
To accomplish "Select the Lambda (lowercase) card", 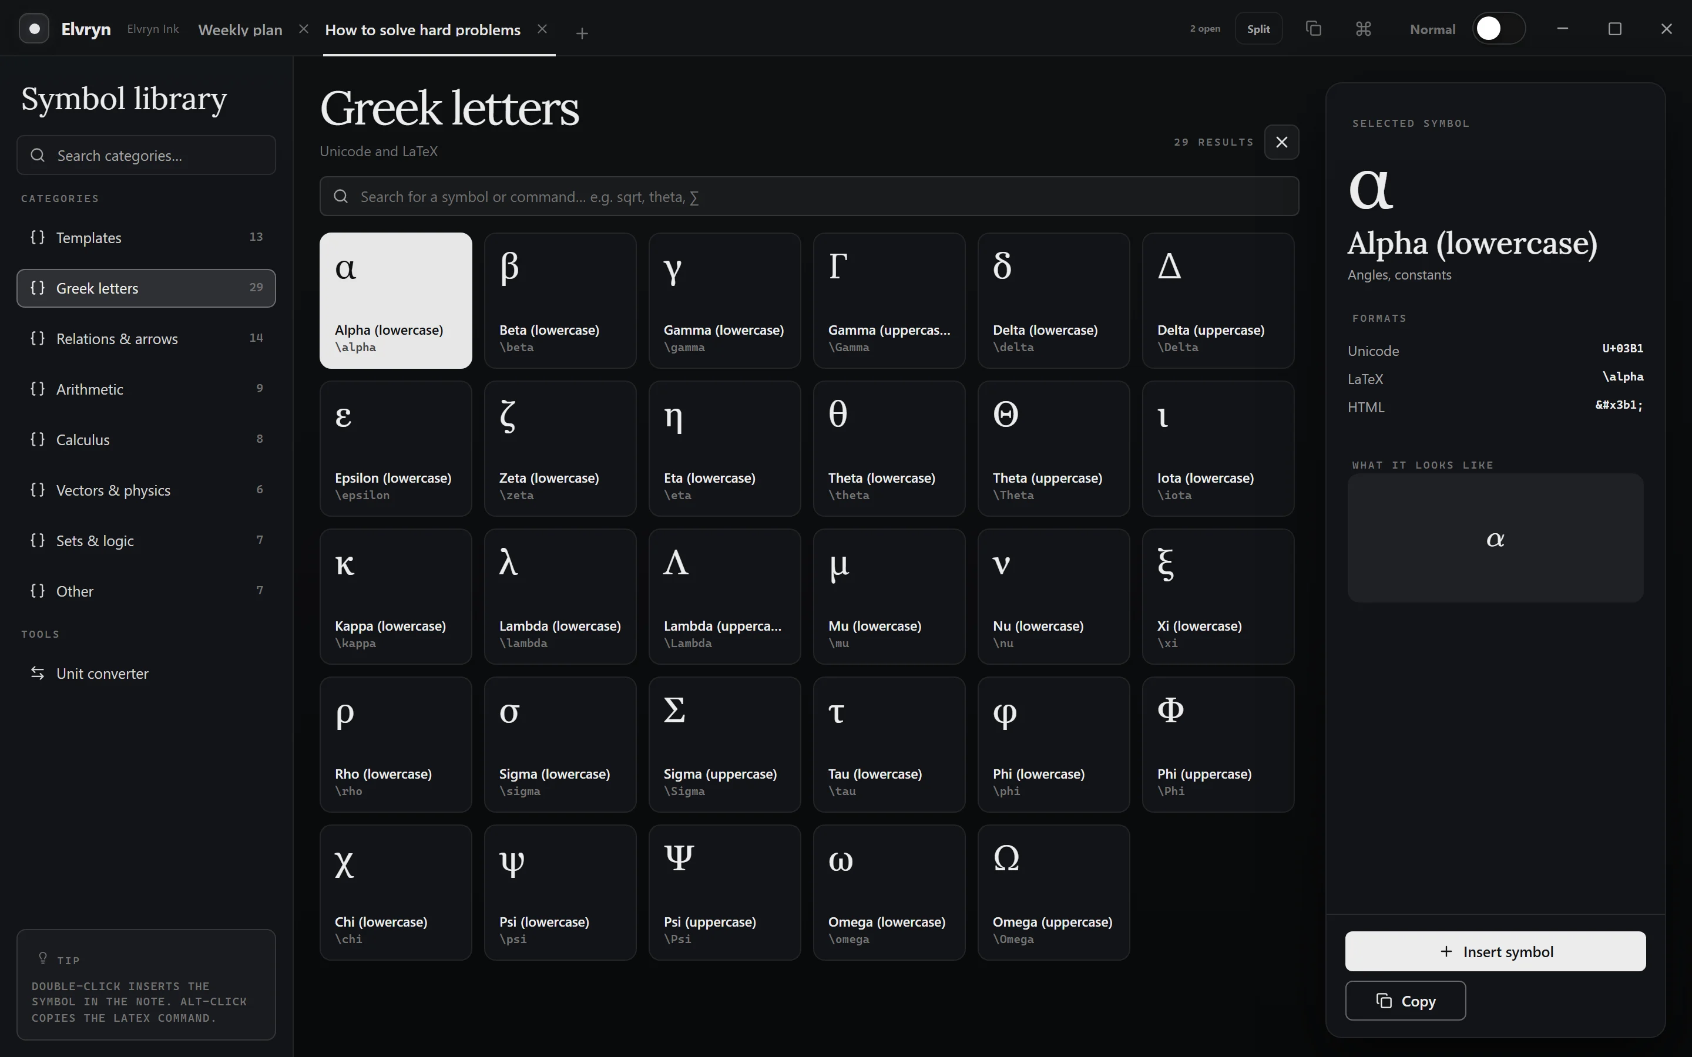I will tap(560, 596).
